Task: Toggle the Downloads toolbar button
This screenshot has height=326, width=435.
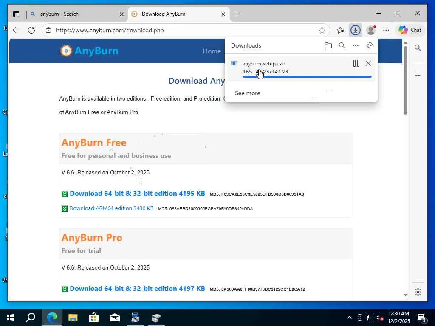Action: tap(356, 30)
